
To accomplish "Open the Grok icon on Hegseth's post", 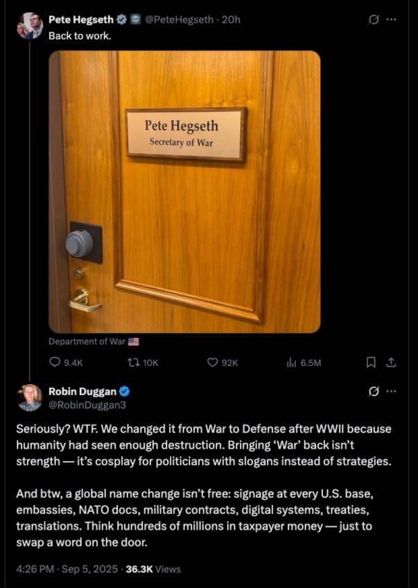I will click(374, 19).
